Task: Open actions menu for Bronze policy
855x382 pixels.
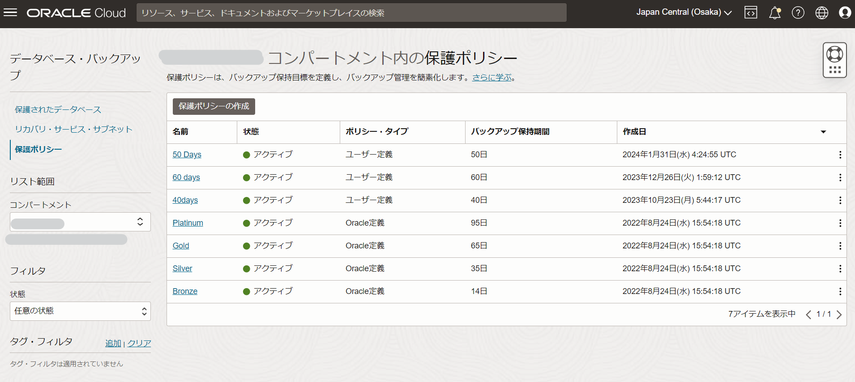Action: pos(840,291)
